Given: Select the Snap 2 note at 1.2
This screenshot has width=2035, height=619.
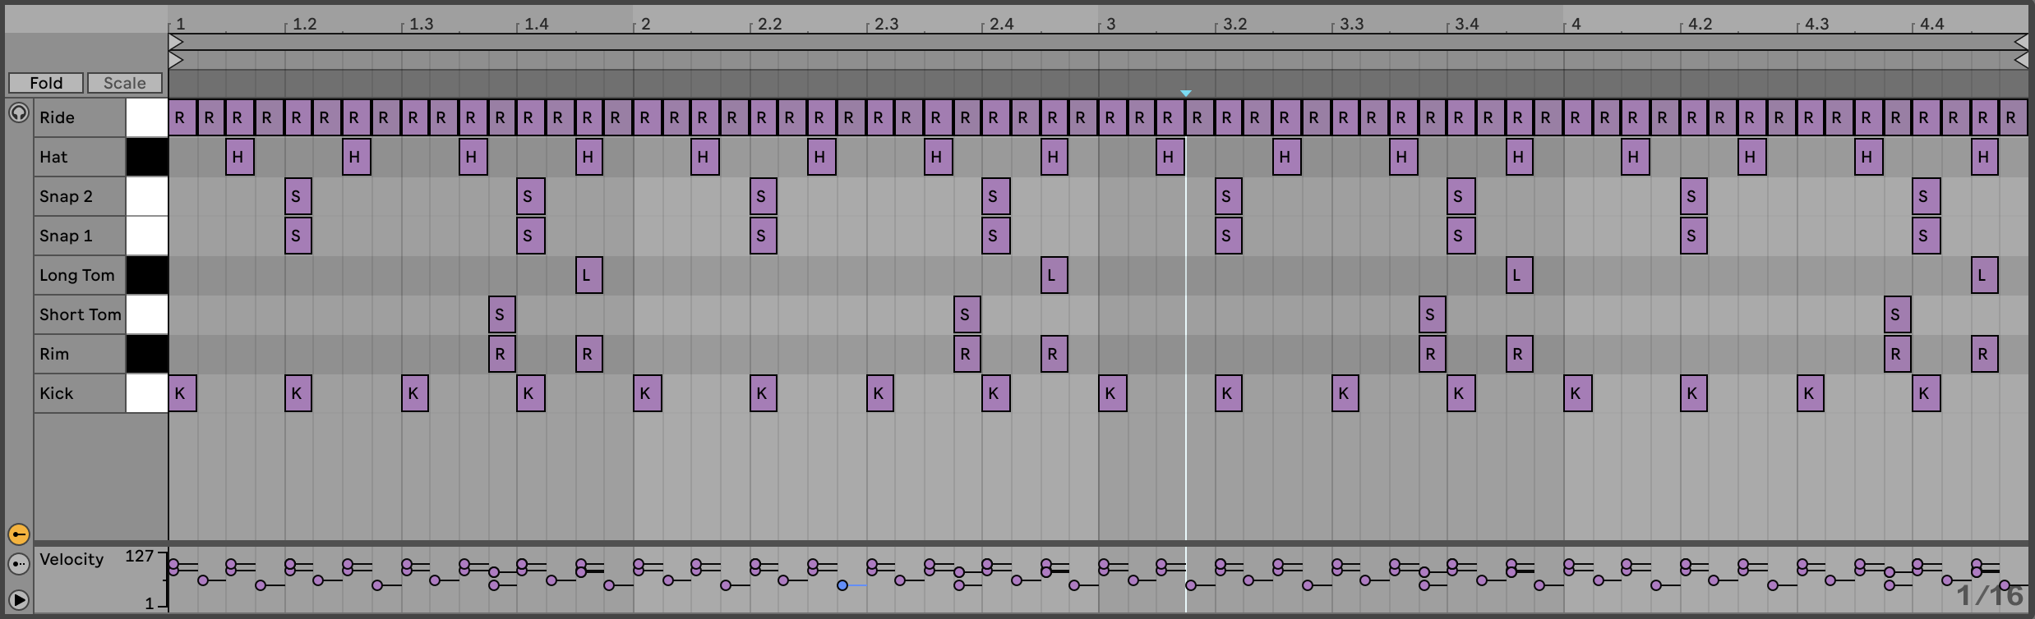Looking at the screenshot, I should coord(298,196).
